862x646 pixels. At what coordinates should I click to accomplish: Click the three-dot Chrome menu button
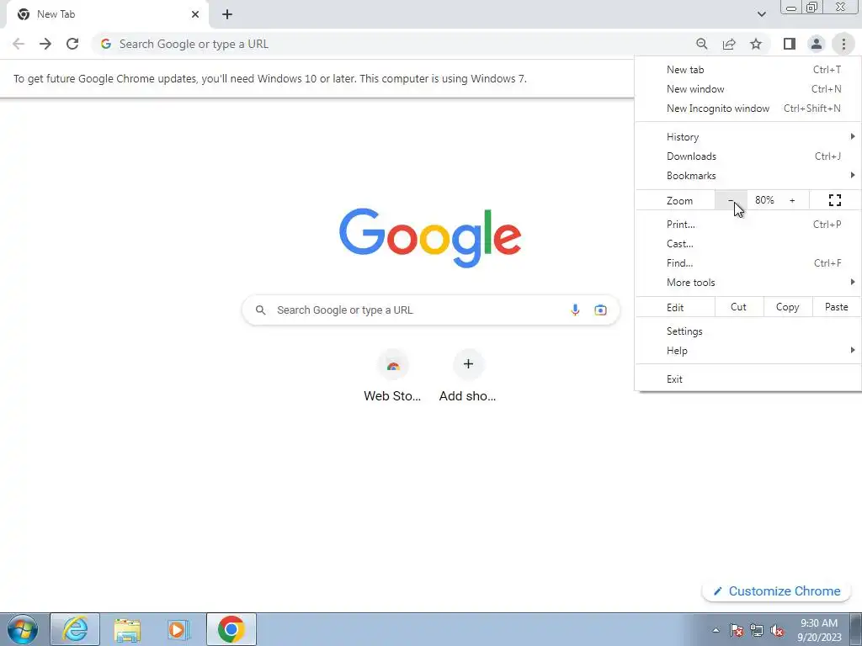(843, 44)
